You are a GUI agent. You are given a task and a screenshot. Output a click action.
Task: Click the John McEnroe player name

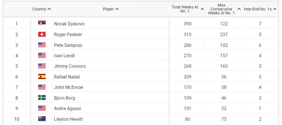coord(68,87)
